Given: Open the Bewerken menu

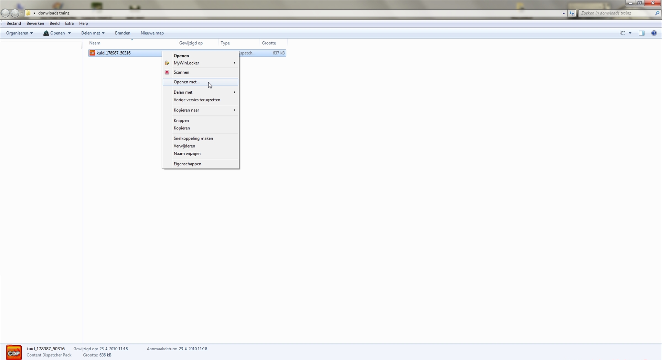Looking at the screenshot, I should coord(35,23).
